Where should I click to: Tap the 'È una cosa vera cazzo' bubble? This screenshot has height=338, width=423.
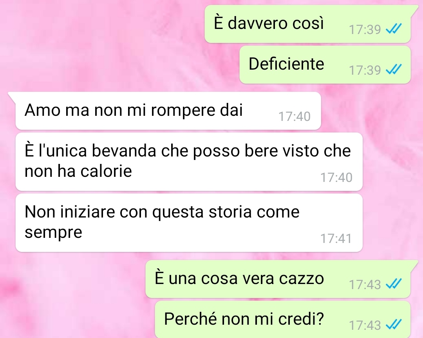(278, 279)
